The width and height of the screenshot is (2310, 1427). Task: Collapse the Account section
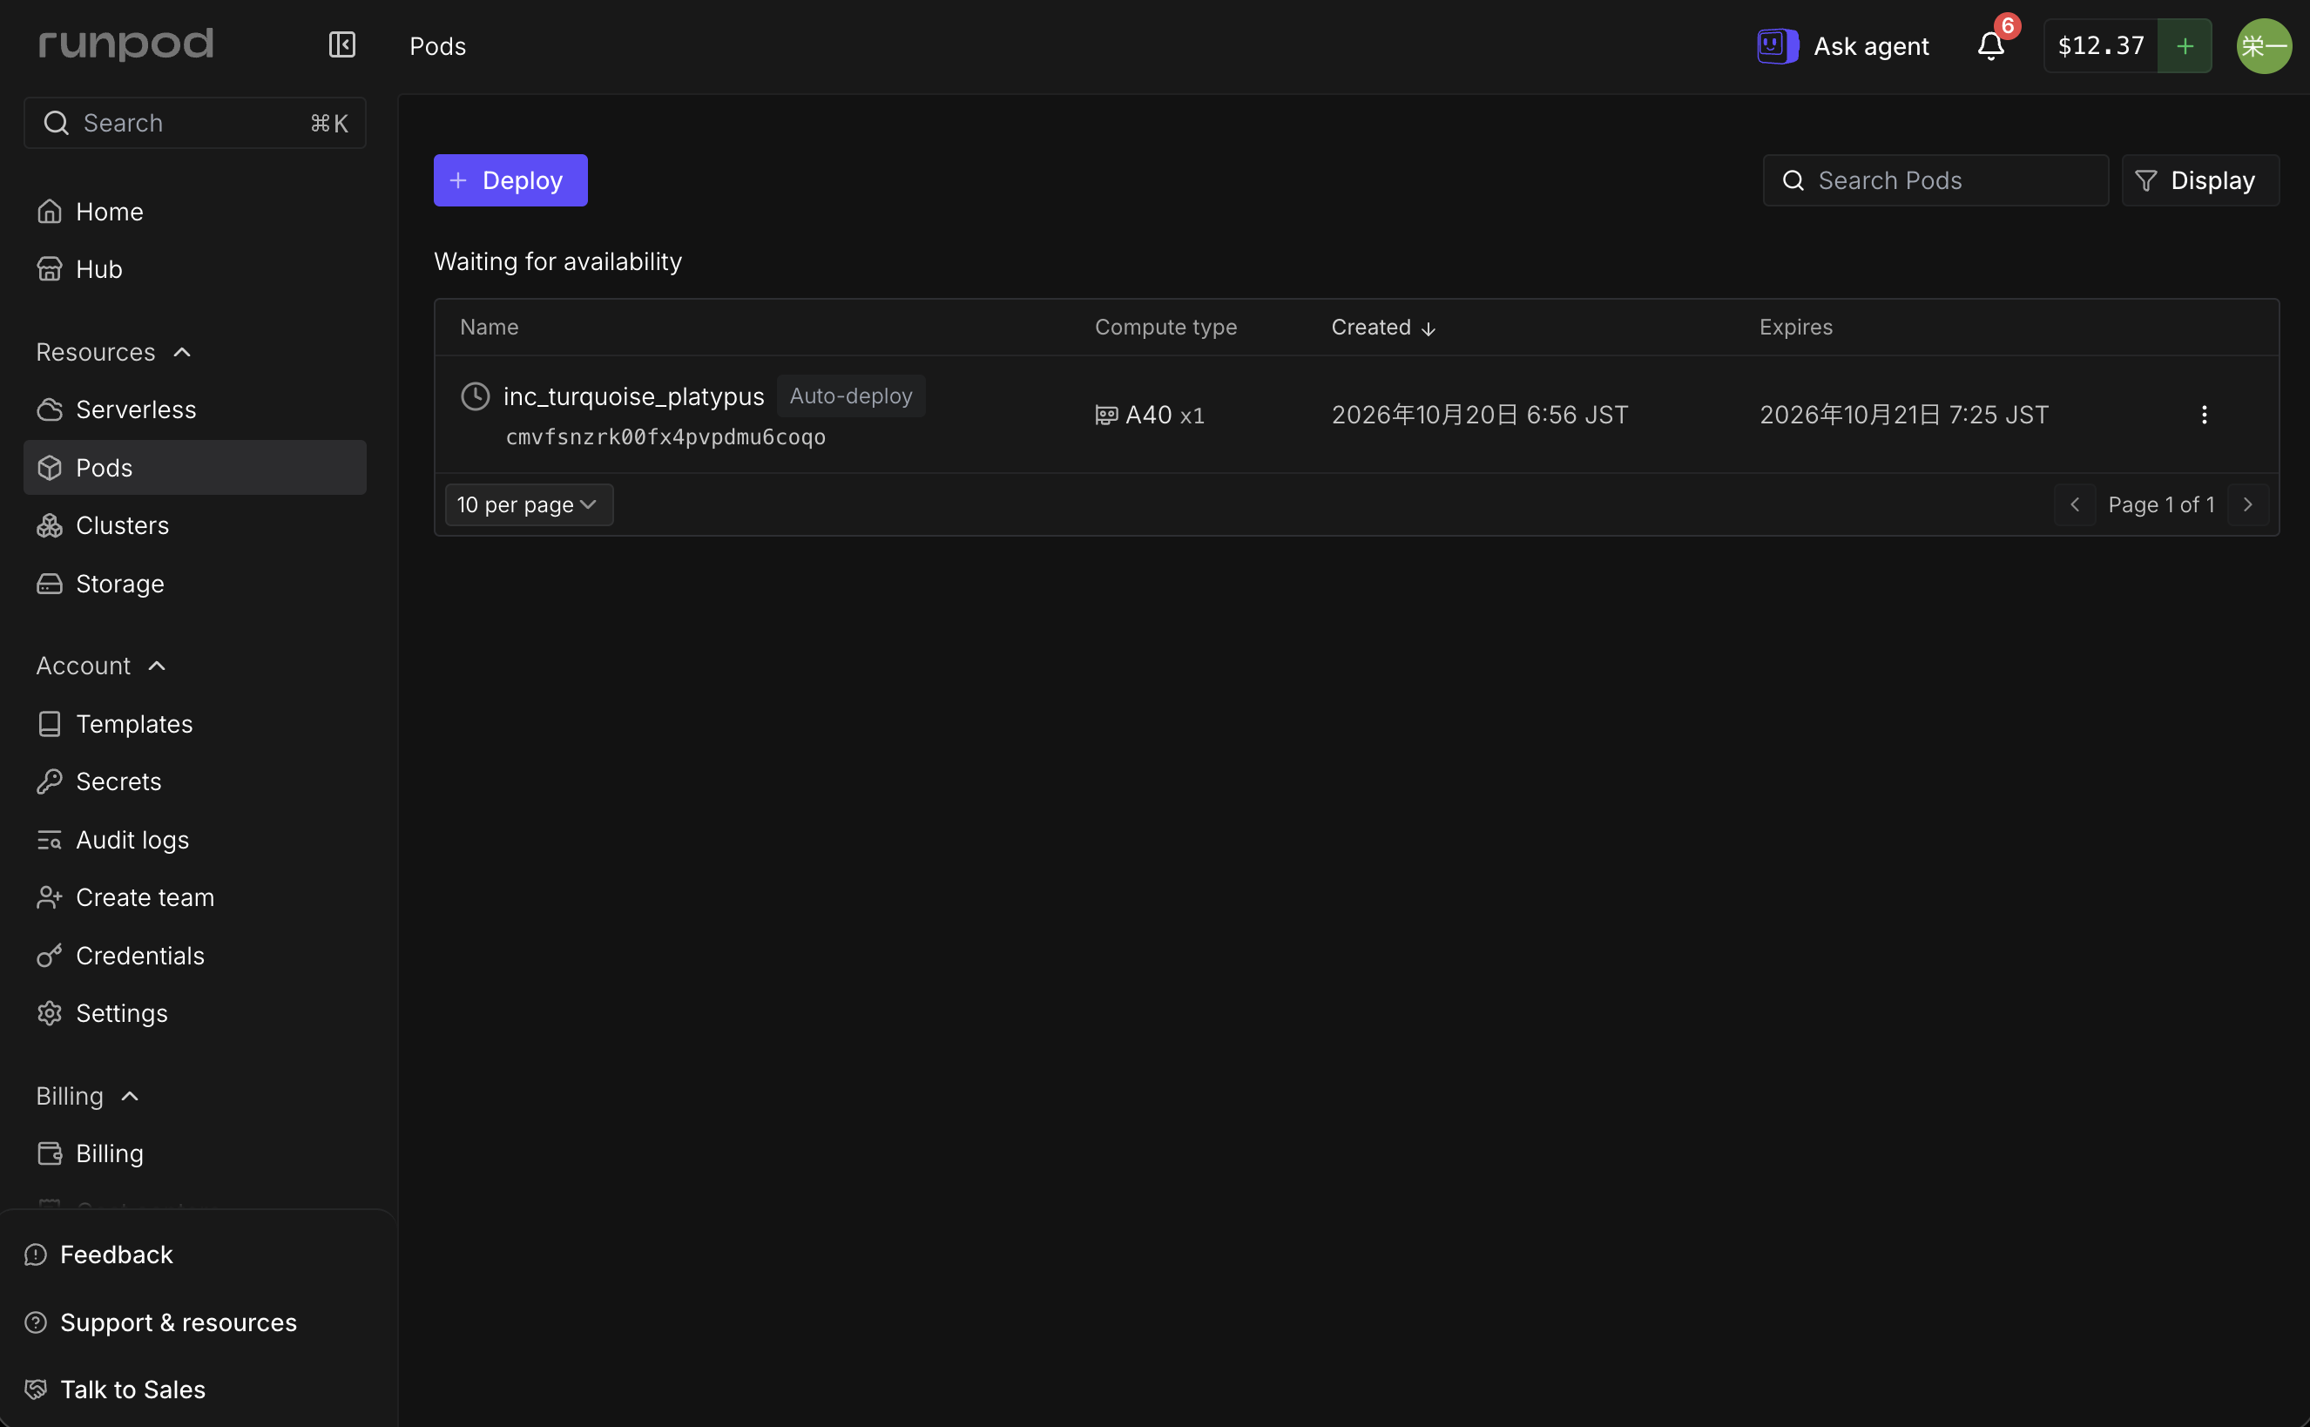pos(101,666)
